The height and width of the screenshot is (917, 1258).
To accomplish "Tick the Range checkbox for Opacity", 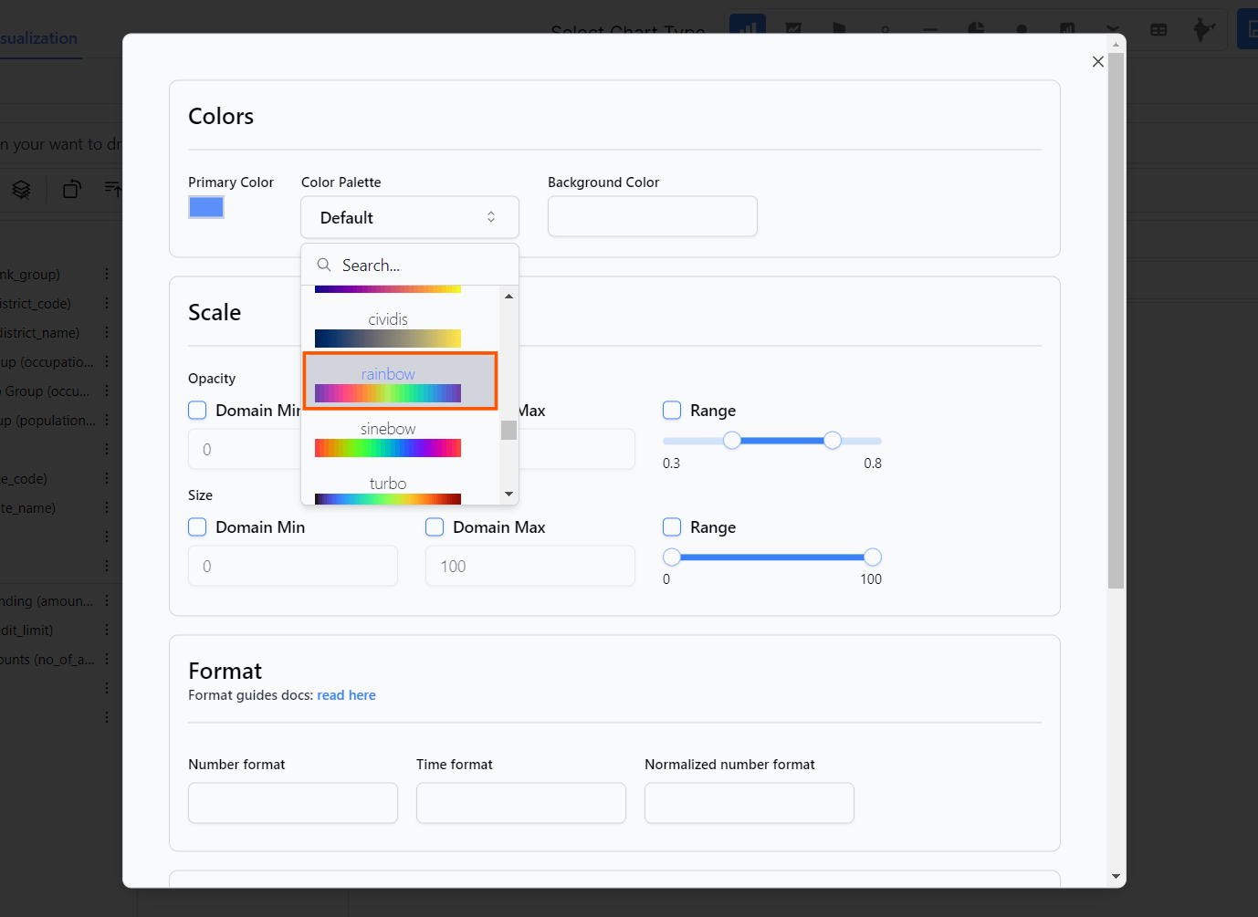I will tap(672, 411).
